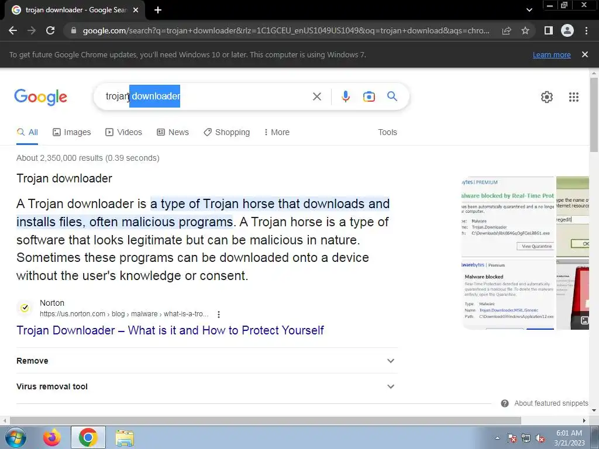Open Google settings gear
The width and height of the screenshot is (599, 449).
[547, 97]
